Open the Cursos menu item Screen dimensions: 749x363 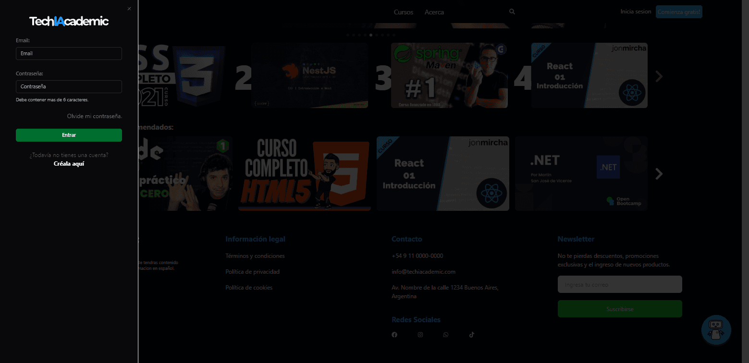coord(403,12)
